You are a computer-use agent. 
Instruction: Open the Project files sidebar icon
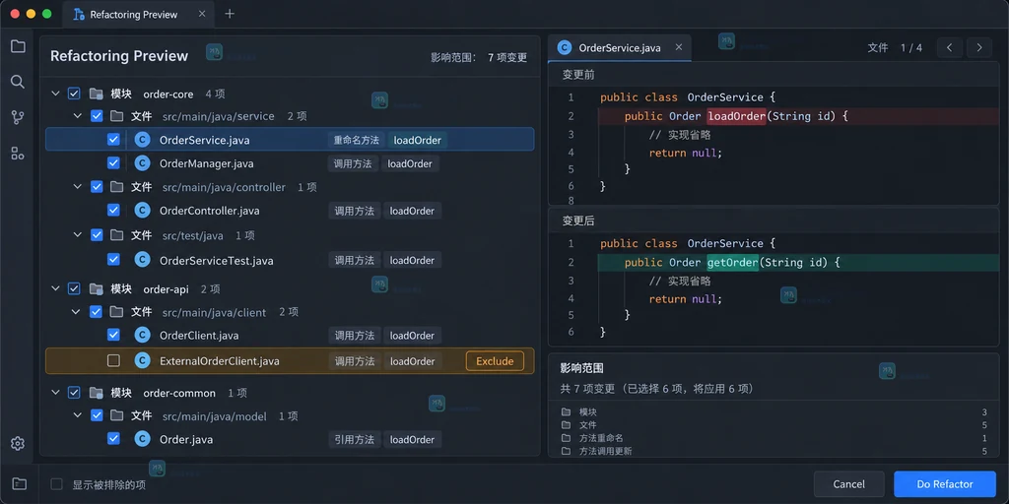[18, 46]
